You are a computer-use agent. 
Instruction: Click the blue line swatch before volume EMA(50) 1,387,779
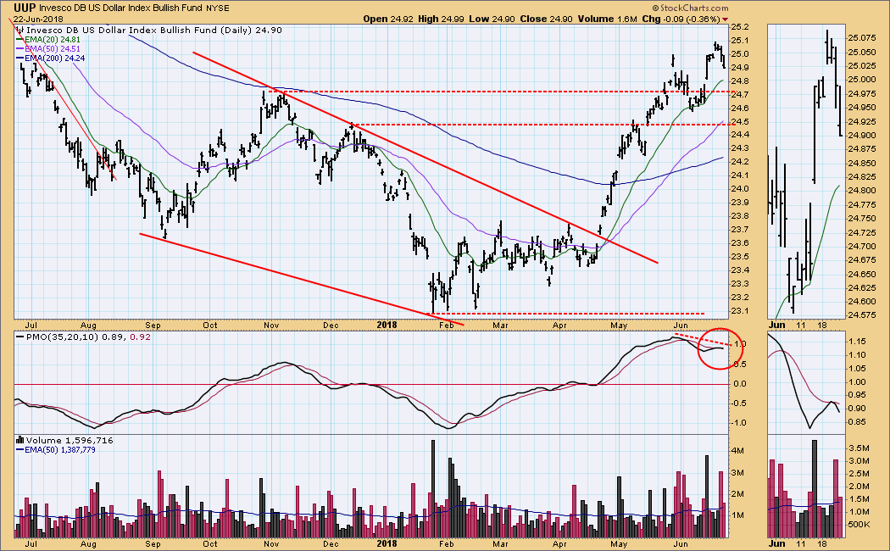(19, 450)
